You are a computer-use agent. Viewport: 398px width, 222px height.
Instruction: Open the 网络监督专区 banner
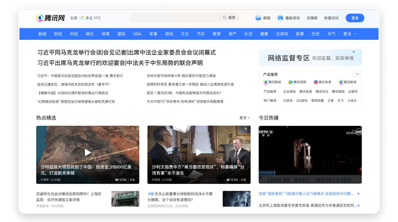[x=310, y=58]
